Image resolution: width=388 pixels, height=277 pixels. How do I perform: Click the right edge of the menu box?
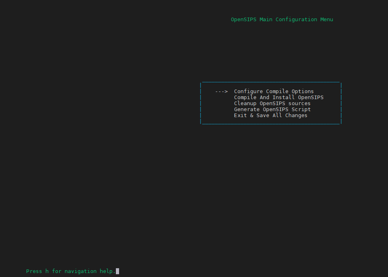(x=341, y=104)
